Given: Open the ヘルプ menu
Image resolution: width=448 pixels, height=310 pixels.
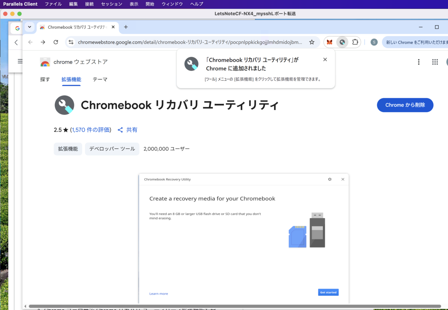Looking at the screenshot, I should click(197, 4).
